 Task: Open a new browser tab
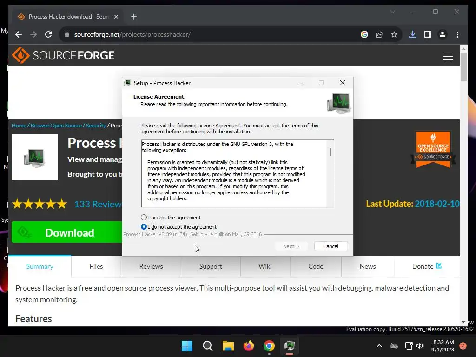(133, 17)
